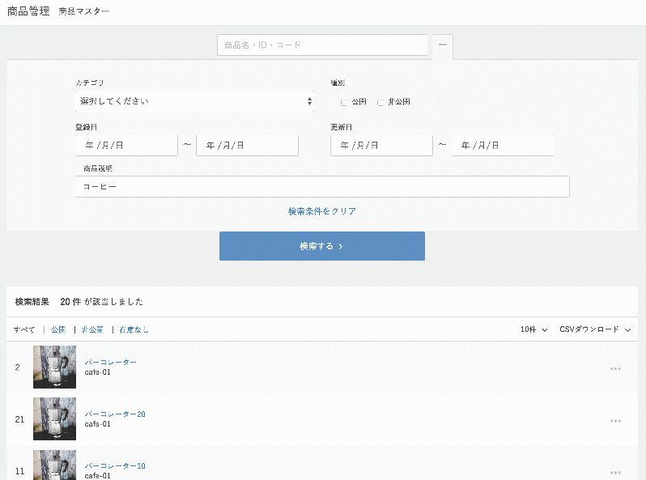
Task: Open the カテゴリ dropdown
Action: 195,101
